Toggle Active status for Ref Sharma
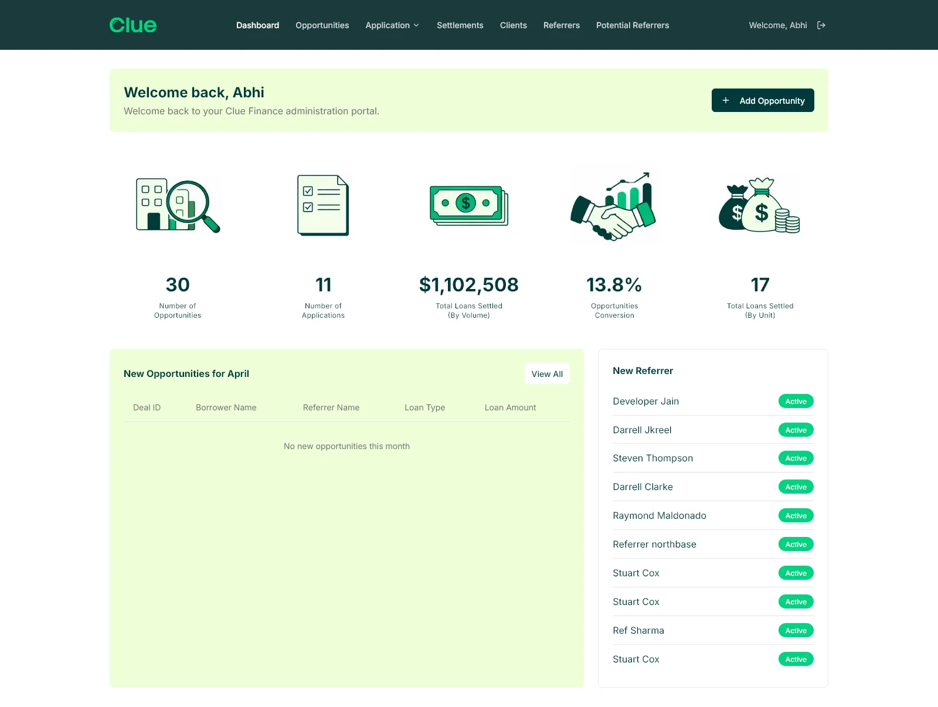 tap(796, 630)
